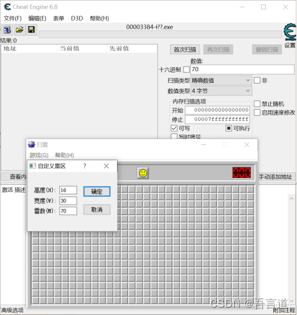Image resolution: width=297 pixels, height=315 pixels.
Task: Click the Minesweeper smiley face button
Action: click(x=143, y=173)
